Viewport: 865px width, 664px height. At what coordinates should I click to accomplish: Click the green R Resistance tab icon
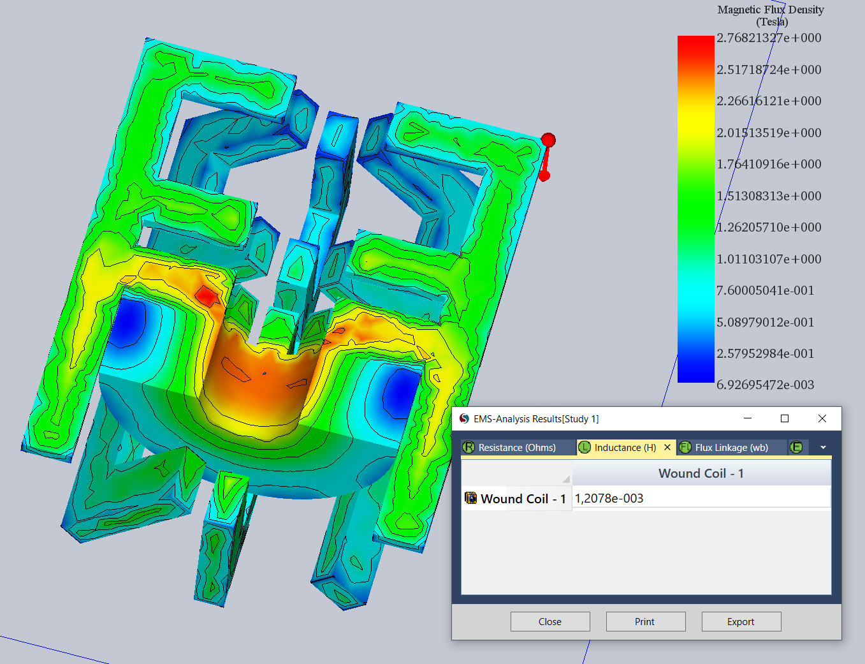(469, 448)
